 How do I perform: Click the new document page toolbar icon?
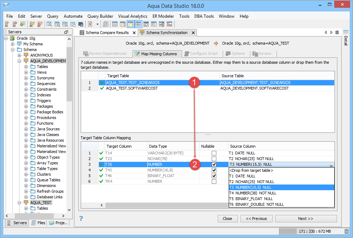[90, 24]
